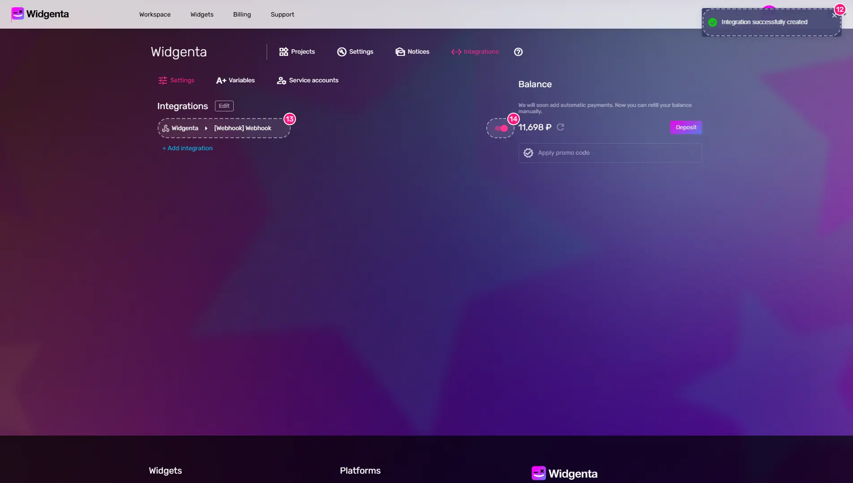The width and height of the screenshot is (853, 483).
Task: Edit the Integrations list
Action: [x=223, y=106]
